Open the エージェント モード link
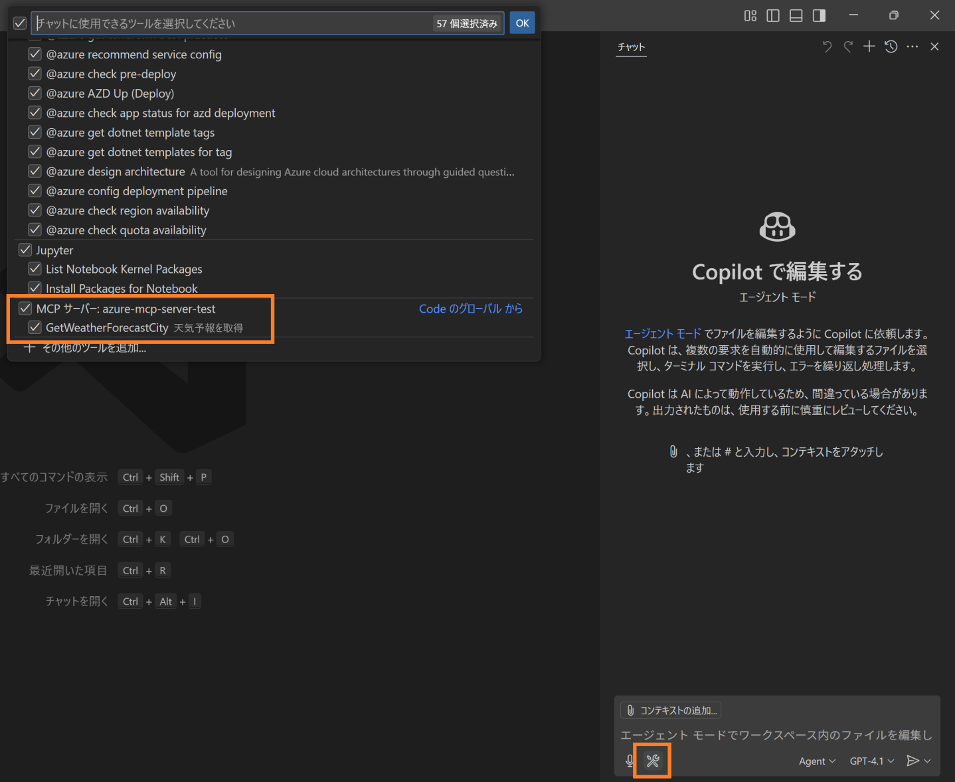 tap(663, 334)
